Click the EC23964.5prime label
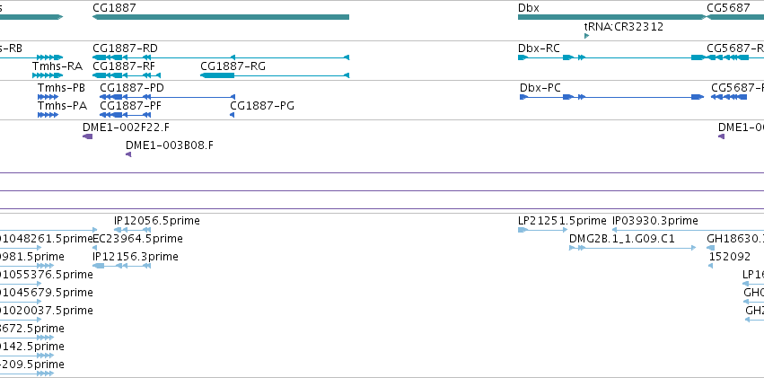This screenshot has width=764, height=378. pyautogui.click(x=137, y=239)
